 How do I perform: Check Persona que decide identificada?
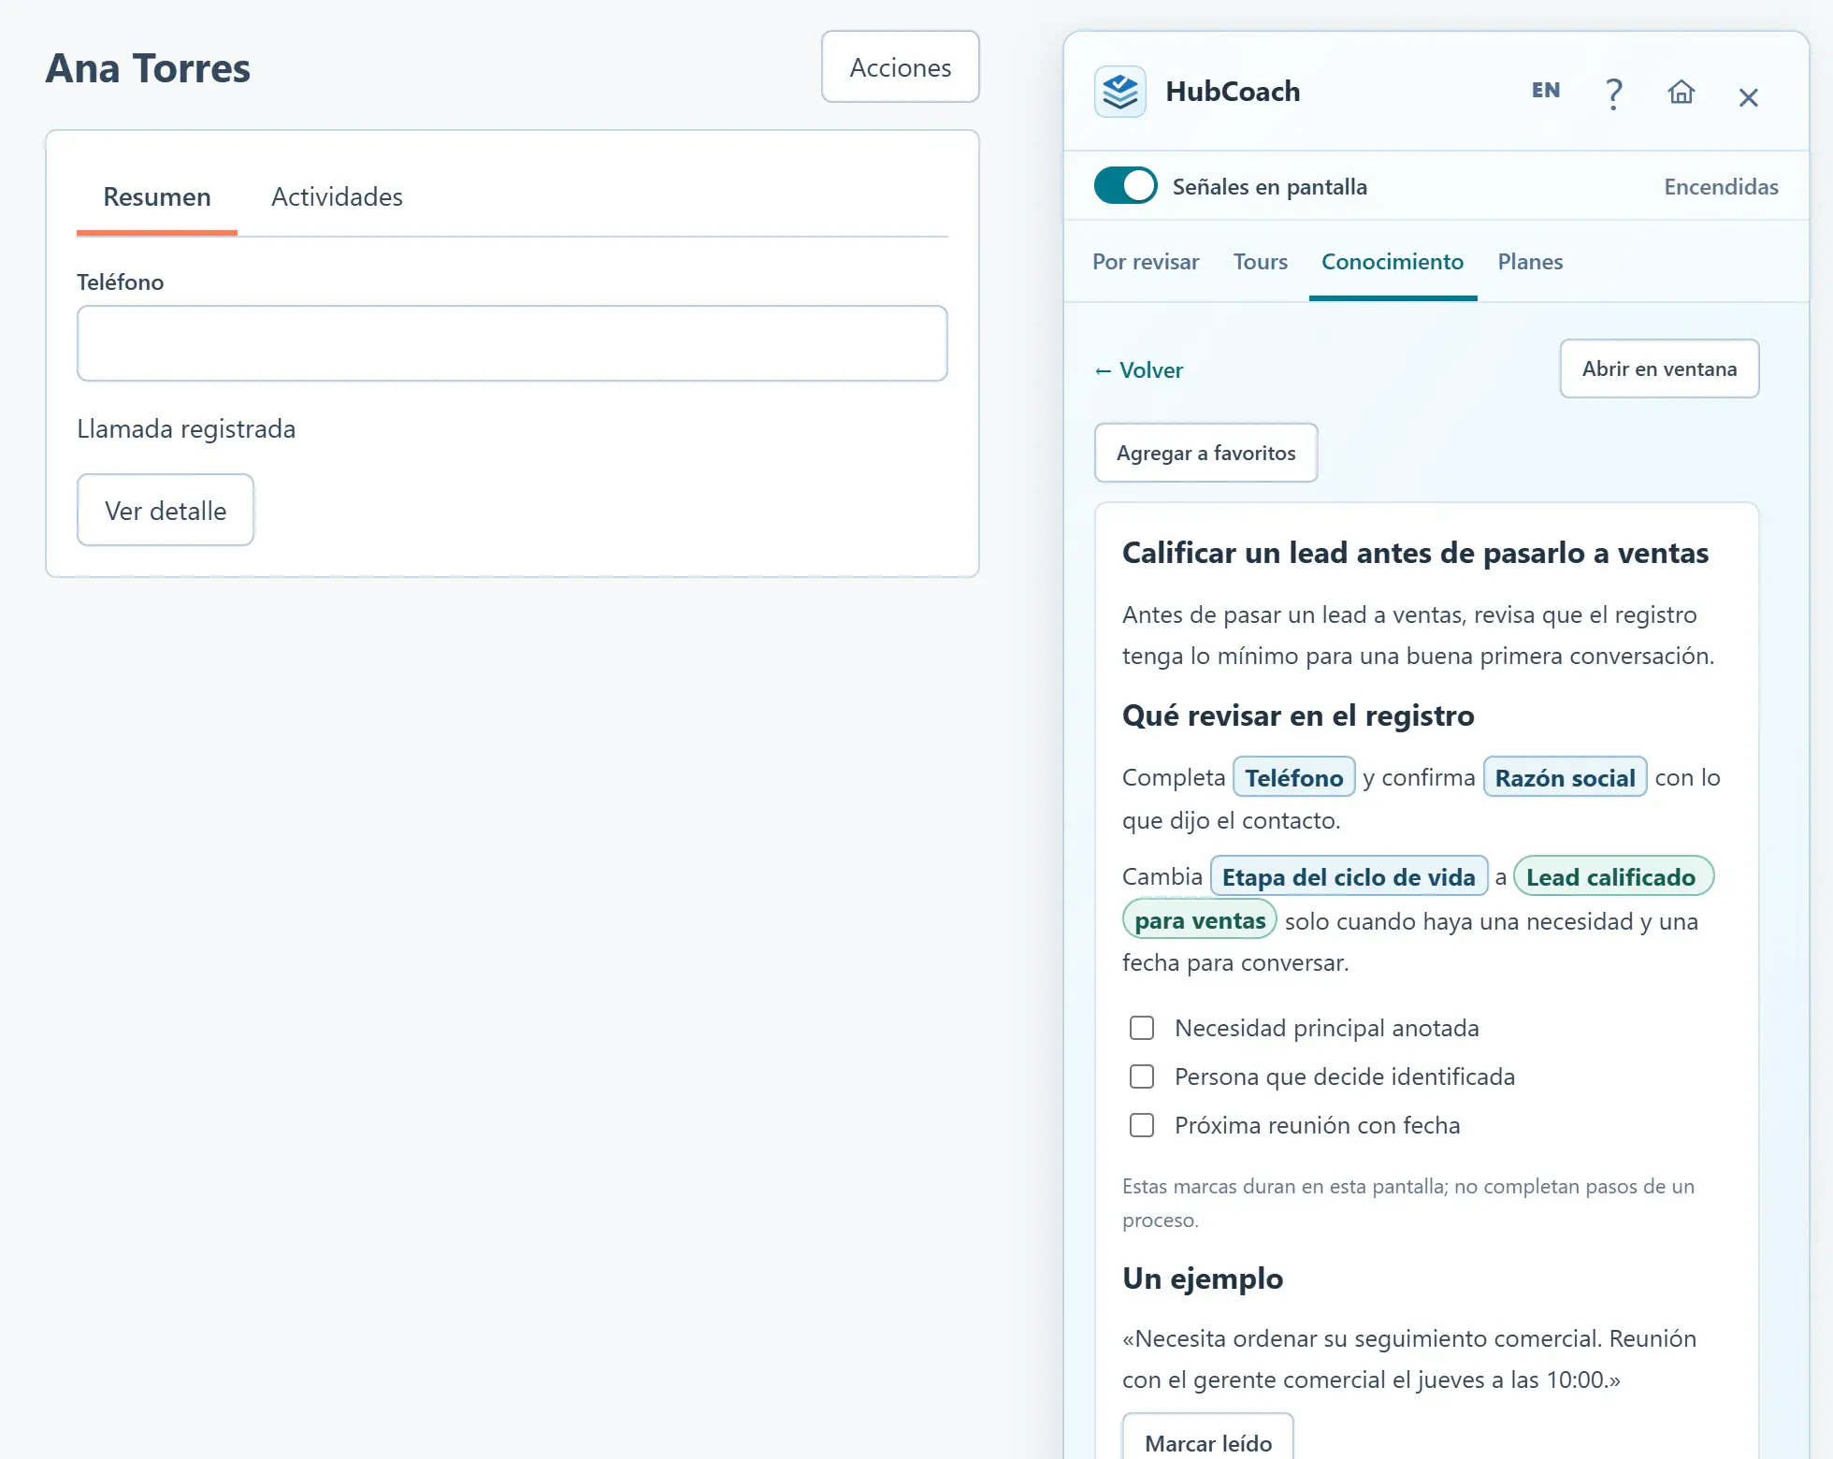(1142, 1076)
